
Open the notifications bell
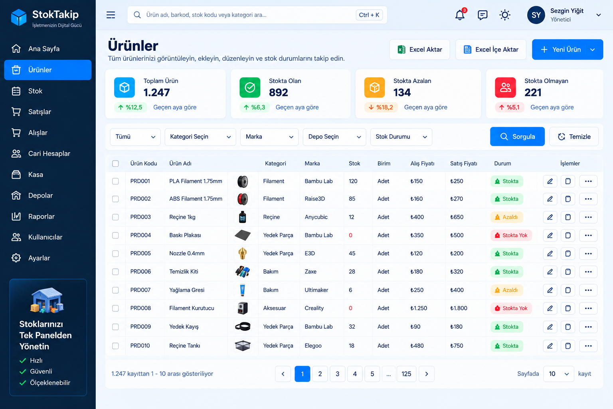(460, 15)
